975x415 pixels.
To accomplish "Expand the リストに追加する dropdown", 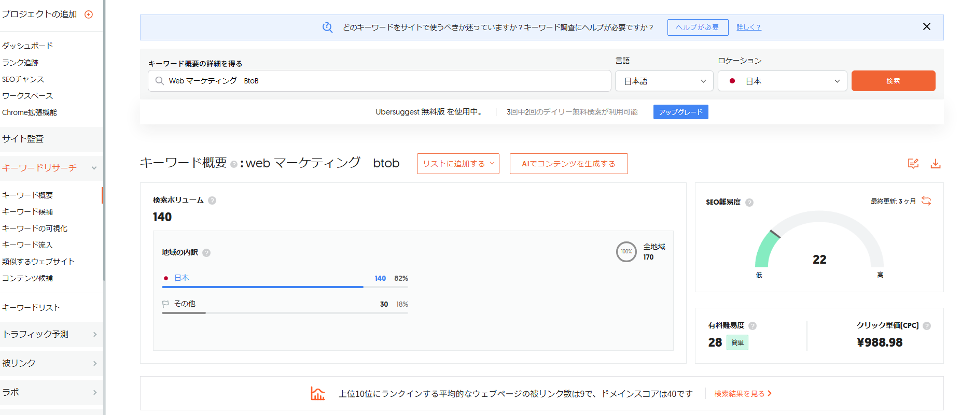I will click(458, 164).
